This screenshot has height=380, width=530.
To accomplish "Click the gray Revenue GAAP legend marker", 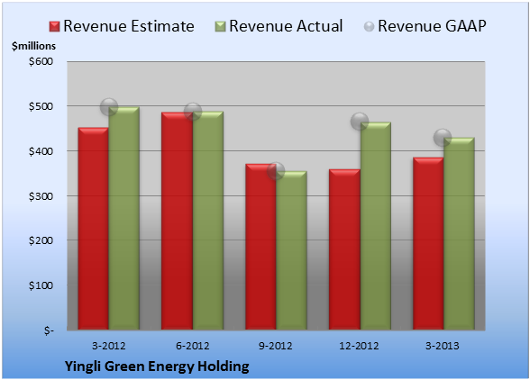I will [370, 27].
